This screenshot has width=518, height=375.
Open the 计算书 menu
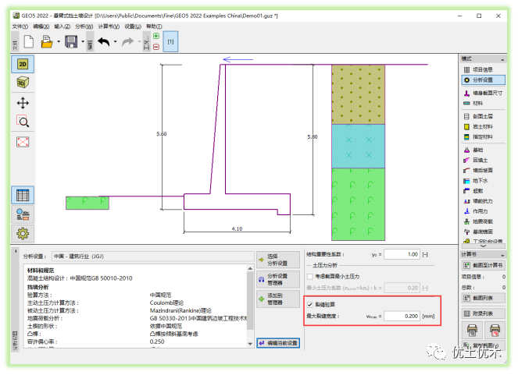pos(109,27)
